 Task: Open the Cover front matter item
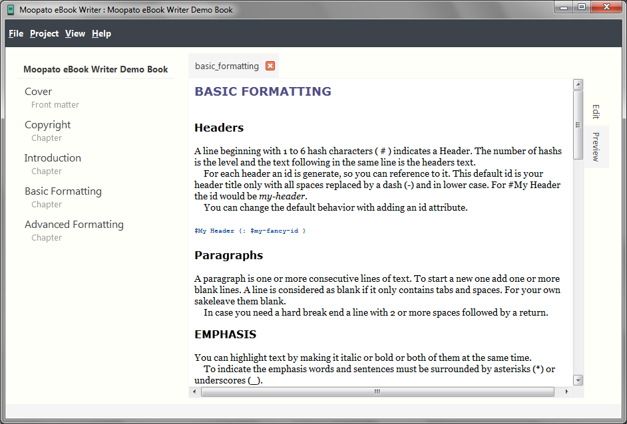point(39,92)
